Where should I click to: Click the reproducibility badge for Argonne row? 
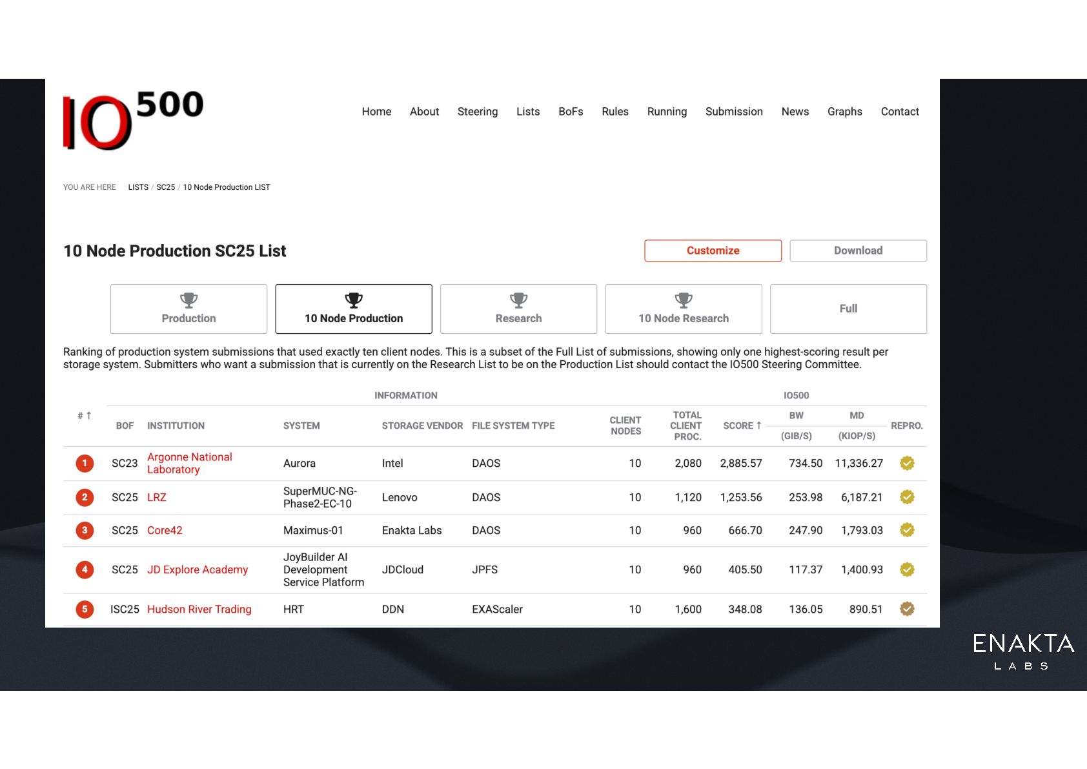click(907, 463)
